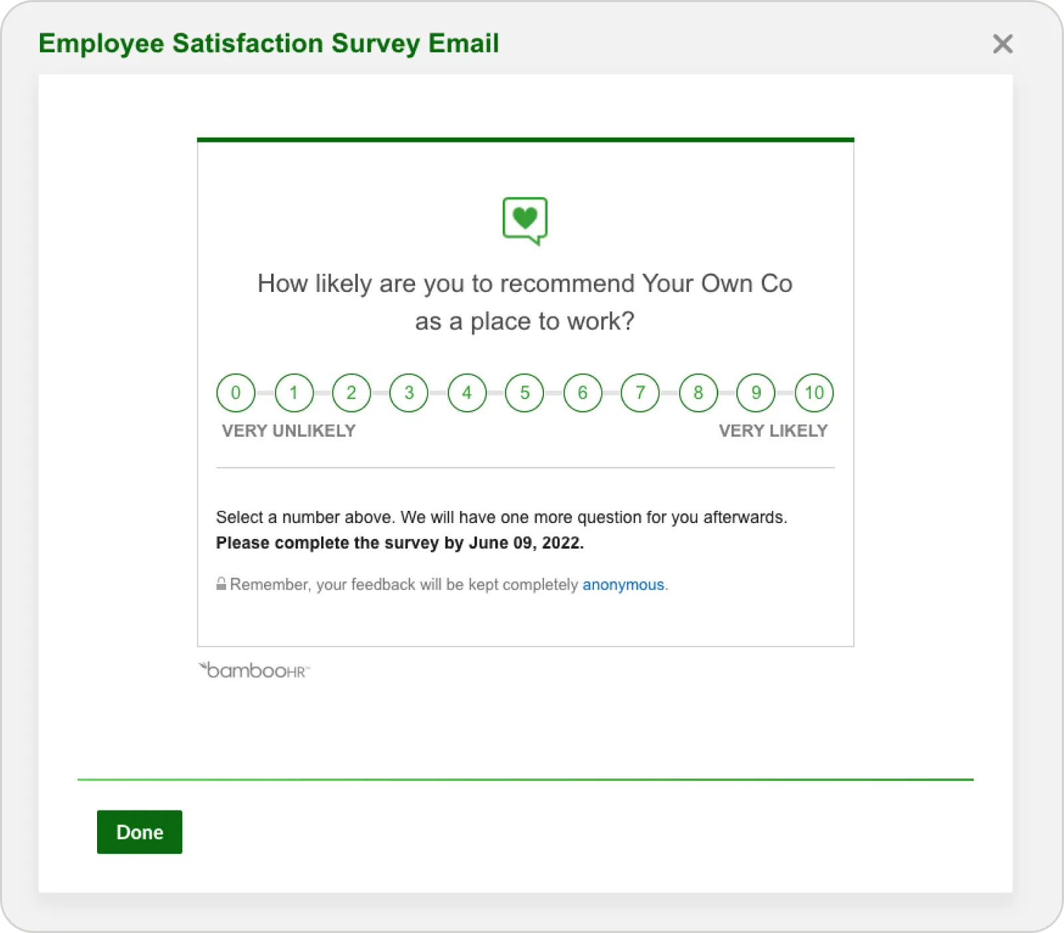Click the BambooHR logo

(x=254, y=670)
